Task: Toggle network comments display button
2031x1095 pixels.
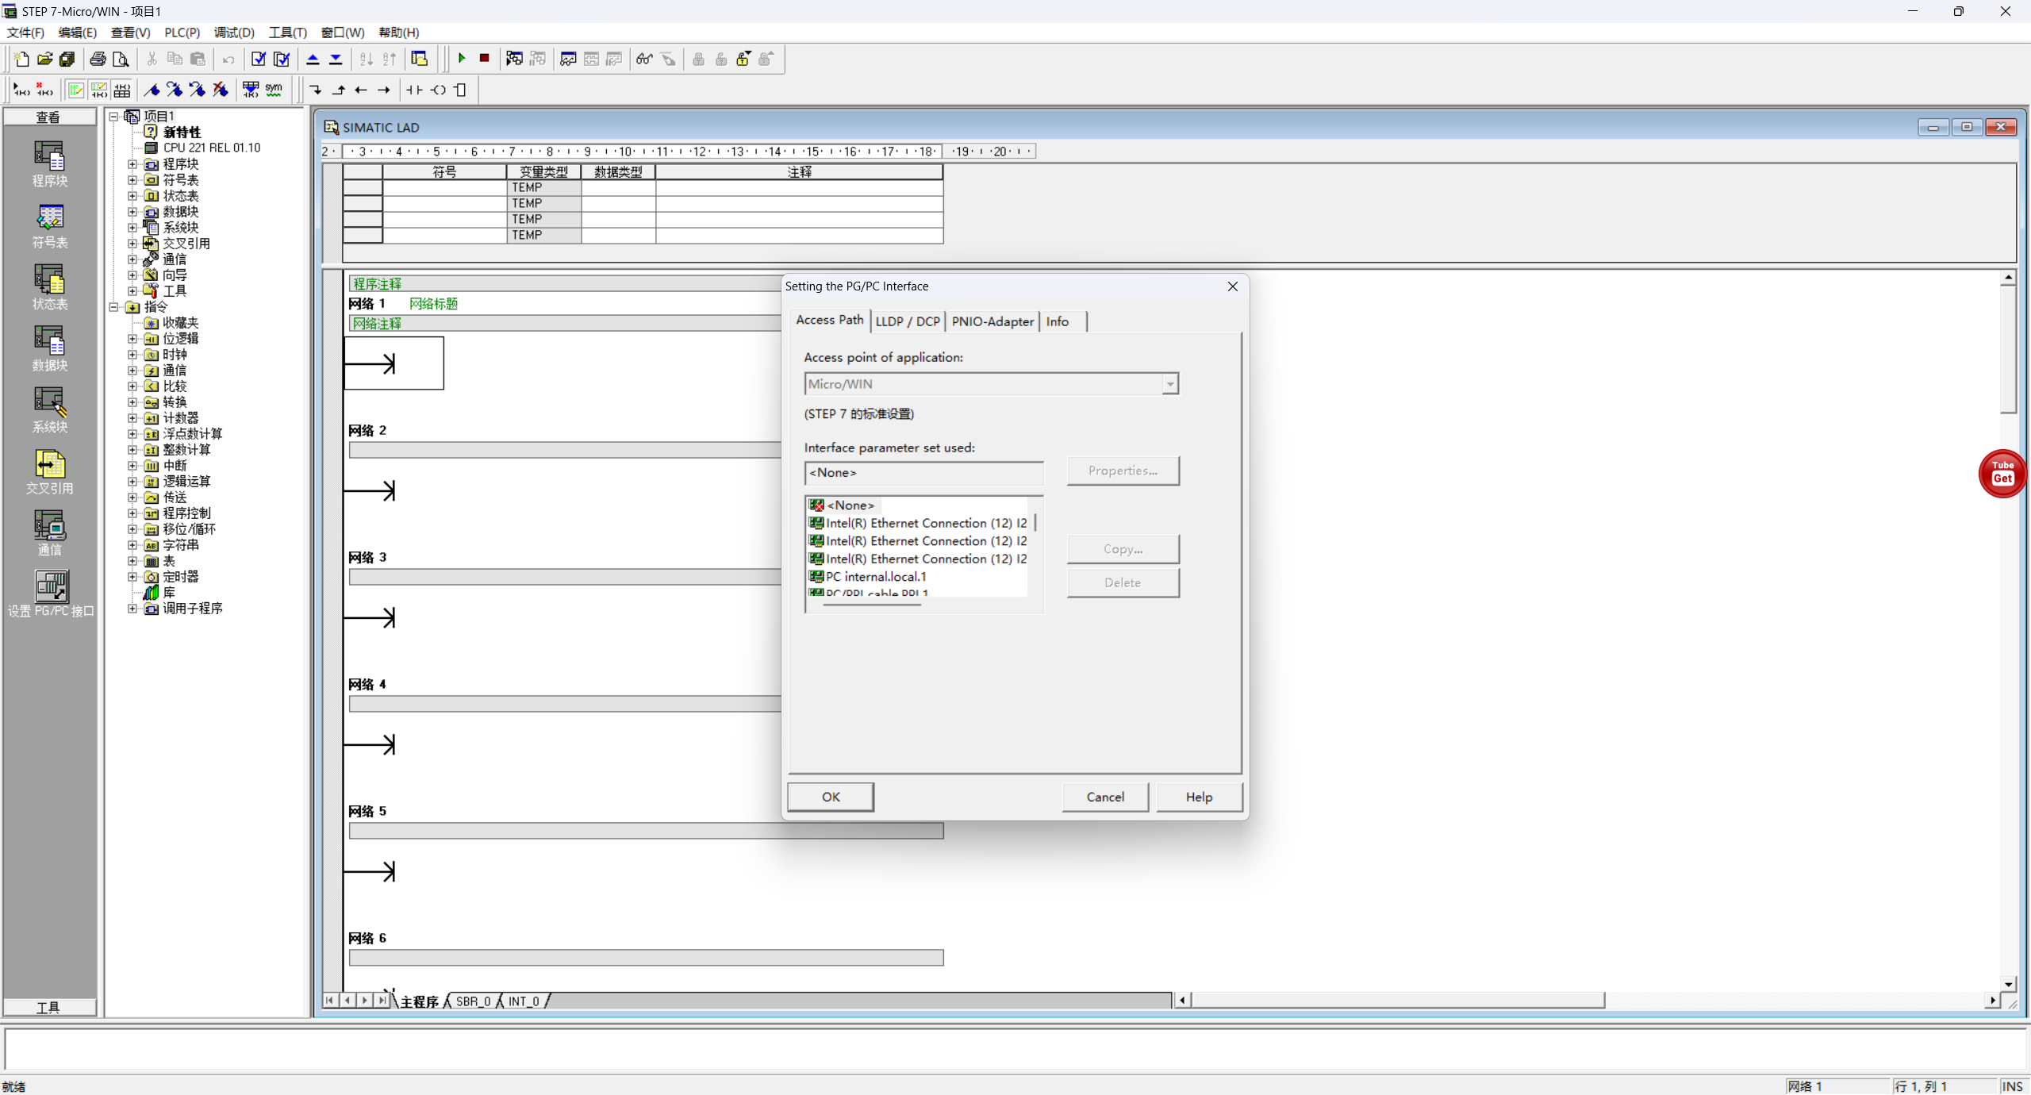Action: [98, 90]
